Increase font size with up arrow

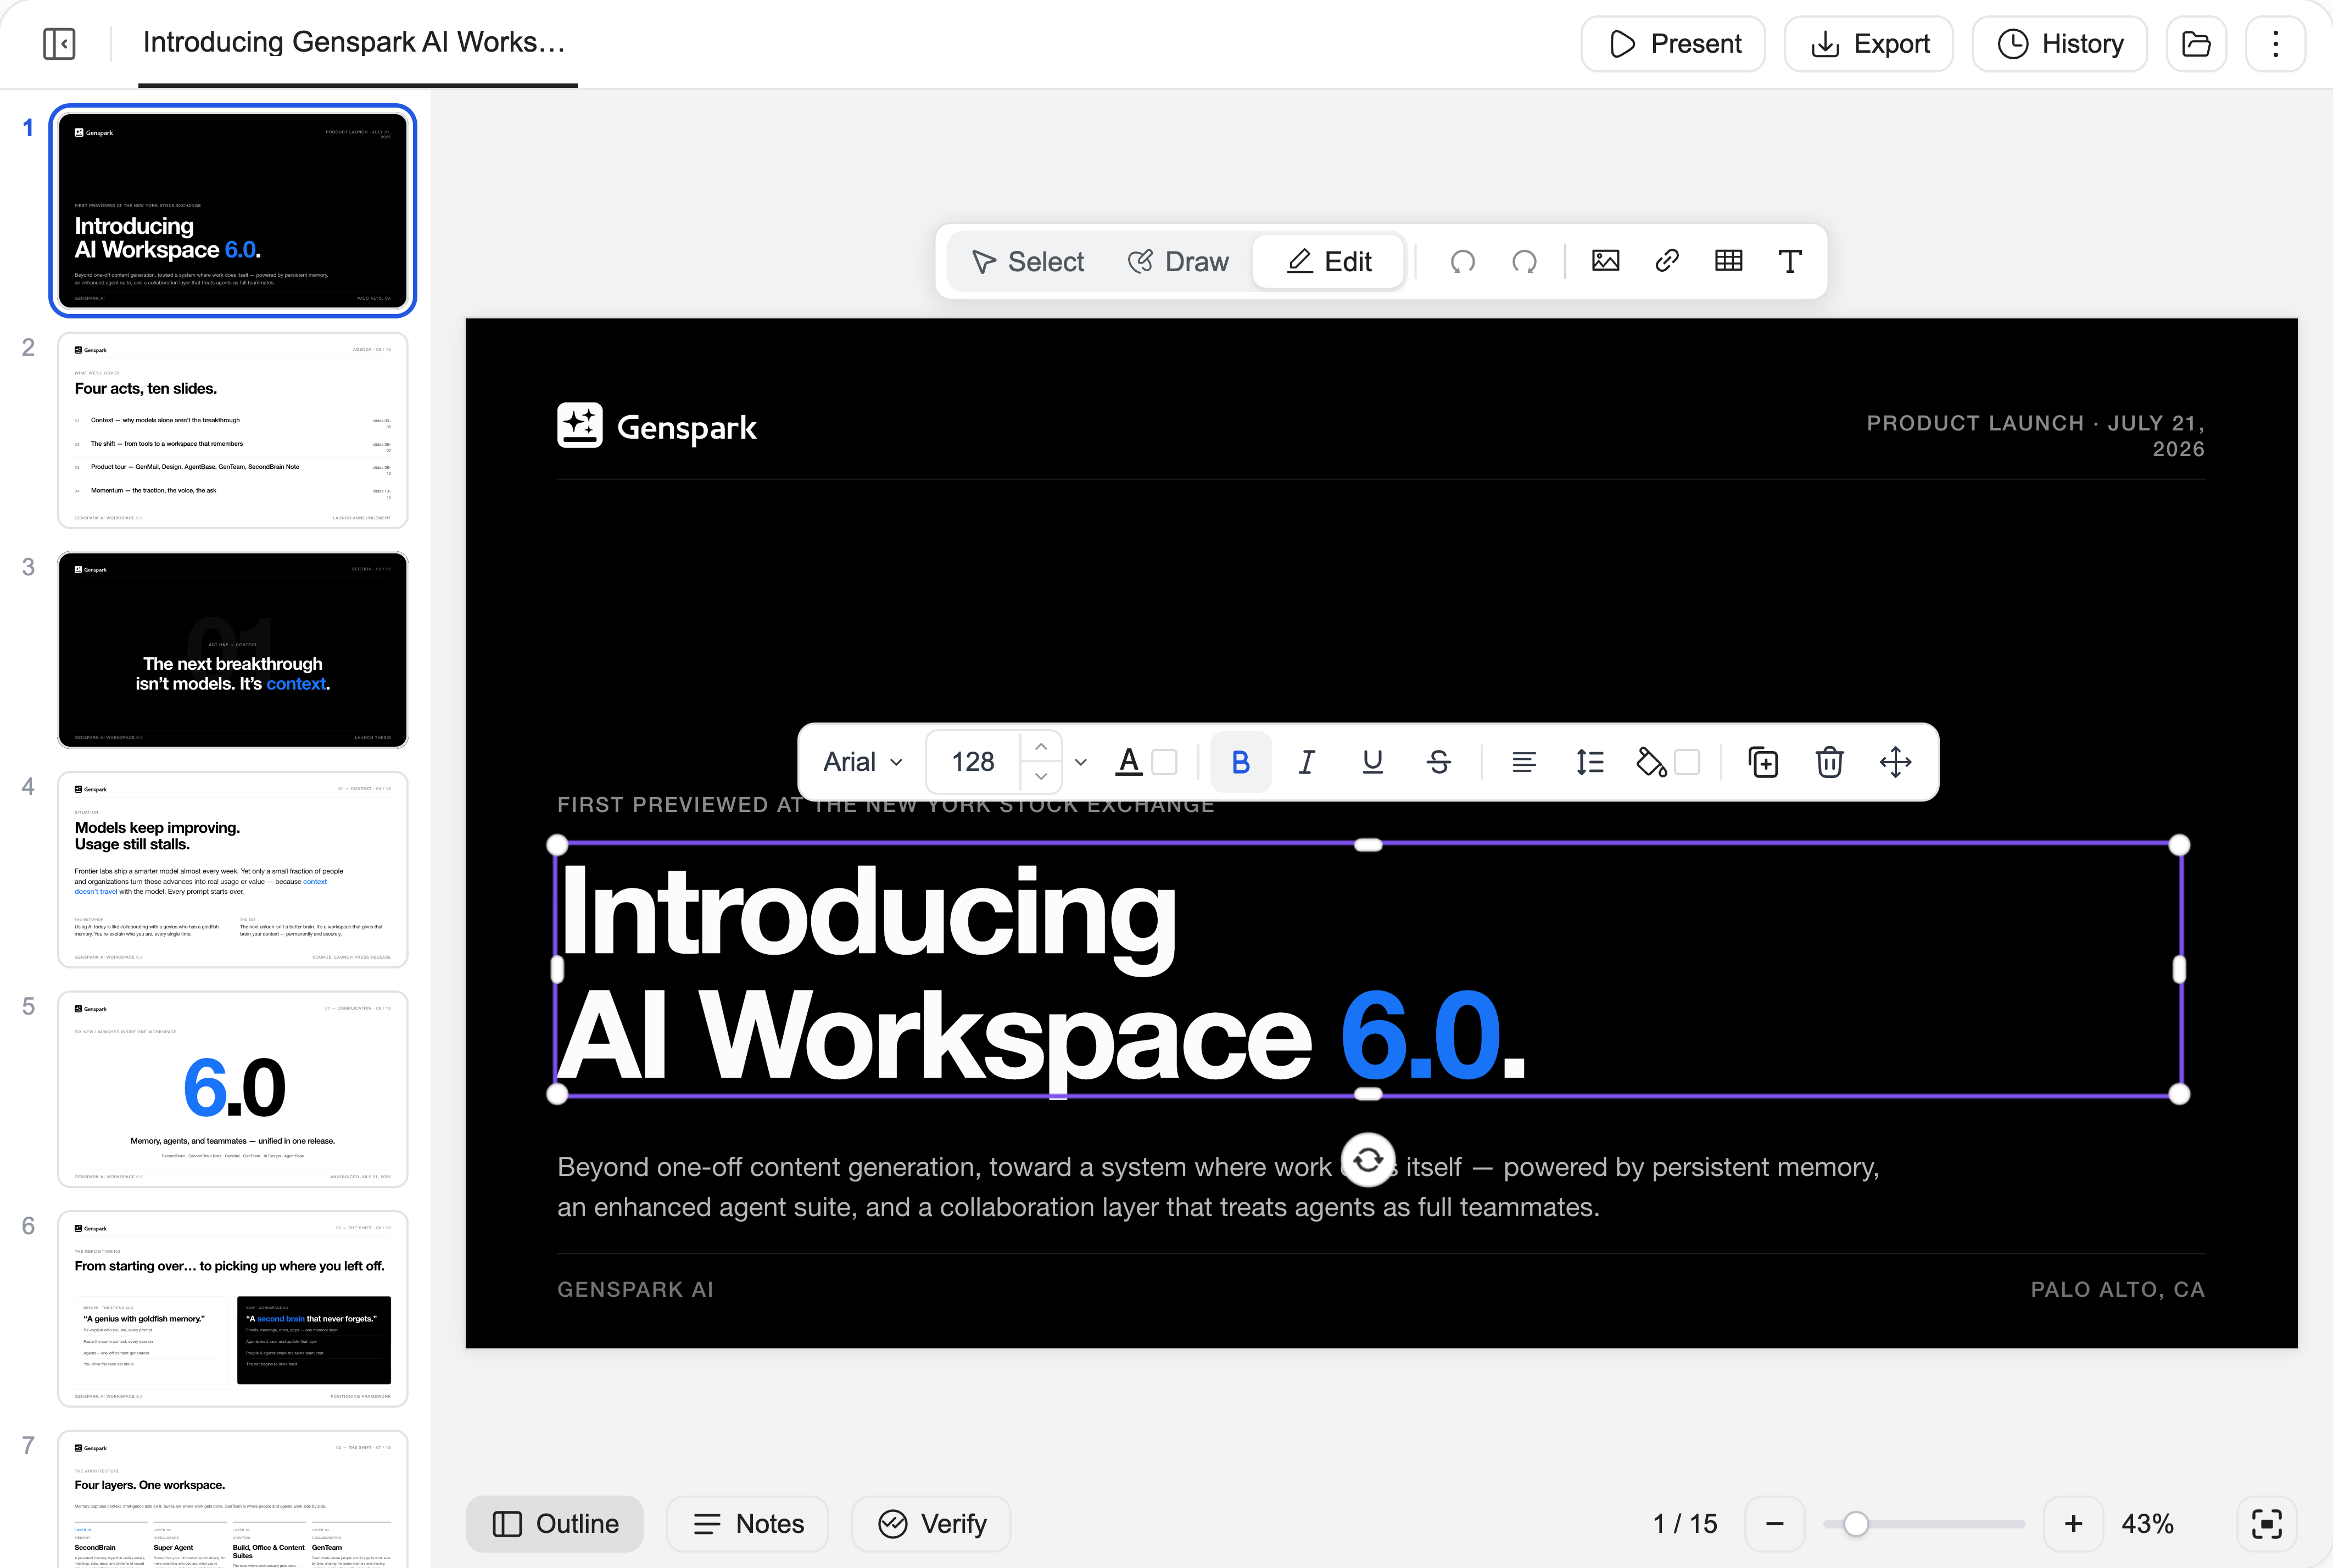point(1041,747)
